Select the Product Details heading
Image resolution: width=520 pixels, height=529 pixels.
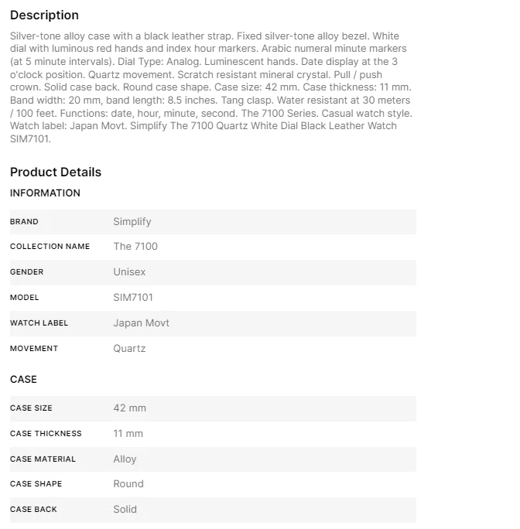[x=56, y=172]
